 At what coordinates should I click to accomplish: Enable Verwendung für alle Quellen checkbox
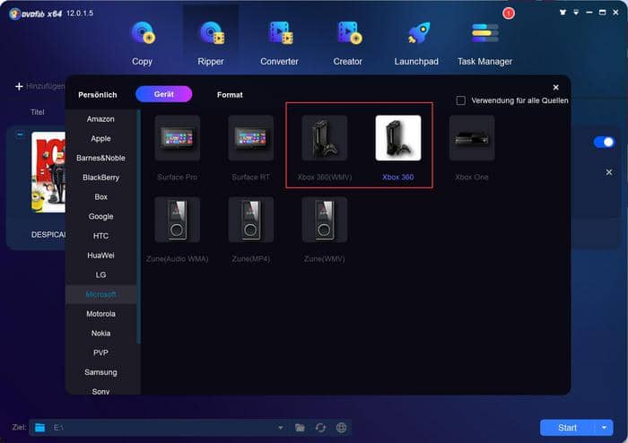[x=461, y=100]
